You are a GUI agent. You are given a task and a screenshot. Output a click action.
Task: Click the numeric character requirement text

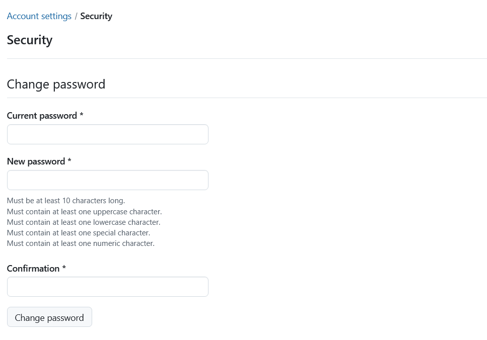click(x=81, y=243)
